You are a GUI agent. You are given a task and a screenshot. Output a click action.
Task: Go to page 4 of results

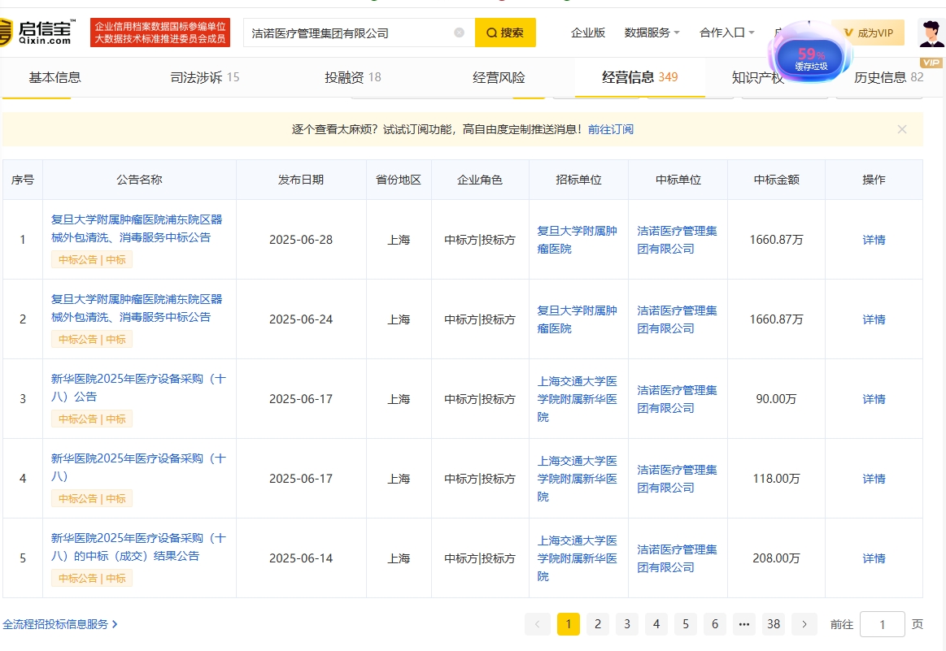[656, 624]
